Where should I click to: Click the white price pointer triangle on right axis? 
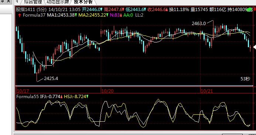pos(255,47)
